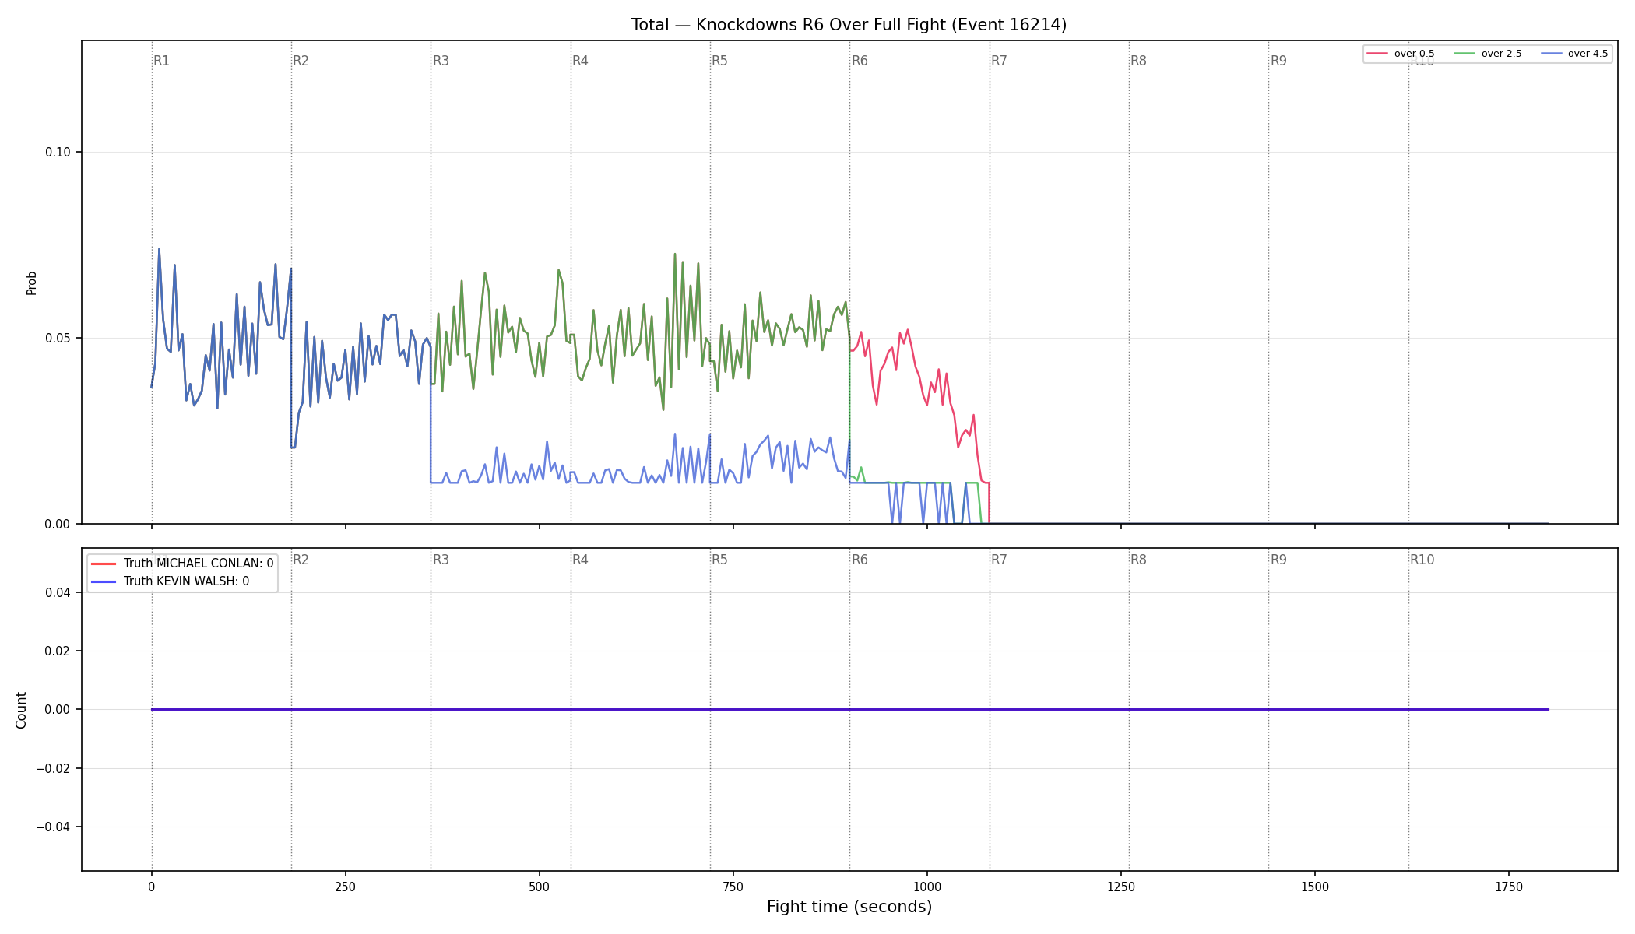This screenshot has height=934, width=1635.
Task: Click the 0.10 tick on Prob axis
Action: pos(58,152)
